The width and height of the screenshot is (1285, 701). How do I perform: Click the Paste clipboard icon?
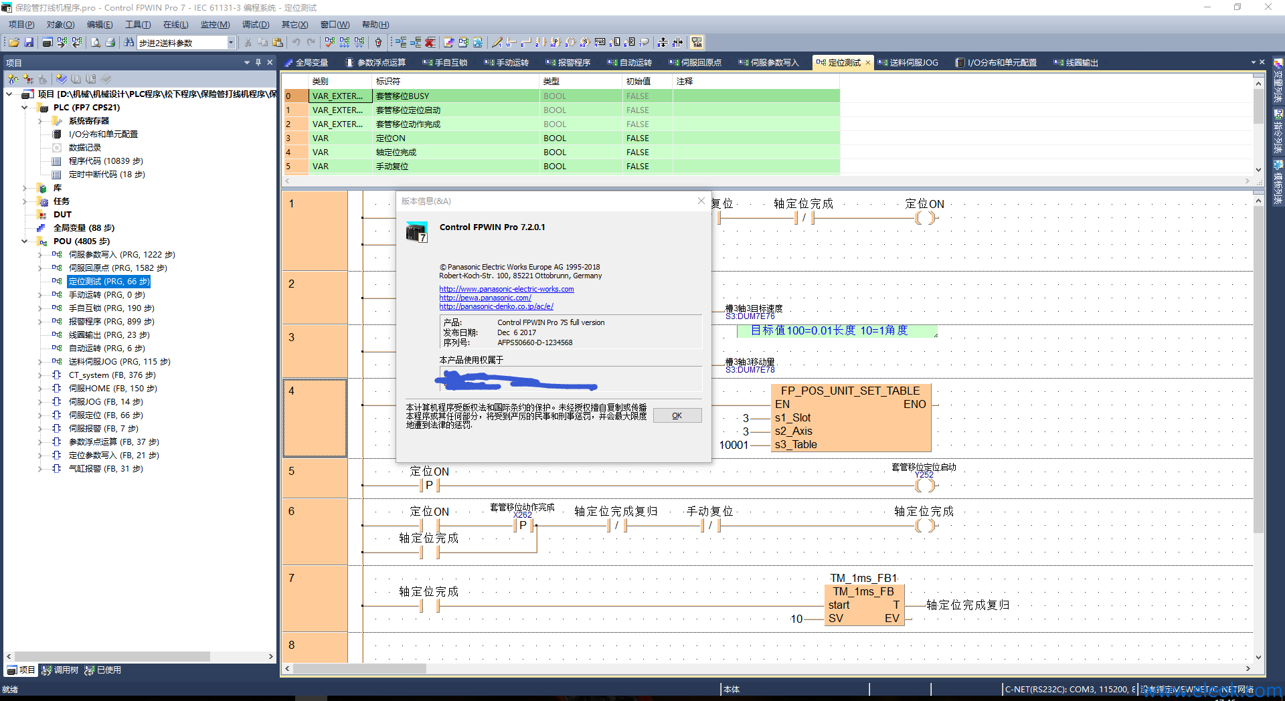(x=278, y=42)
